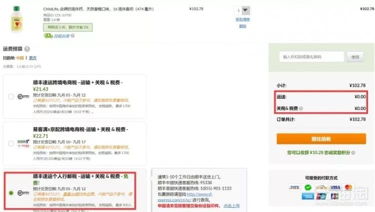The height and width of the screenshot is (212, 375).
Task: Click the SF logo in the 跨境电商税 option
Action: point(23,97)
